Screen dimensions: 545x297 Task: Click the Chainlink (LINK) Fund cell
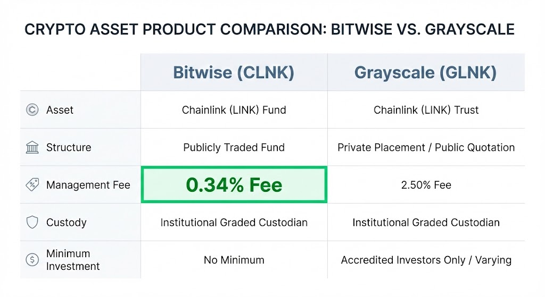(234, 110)
